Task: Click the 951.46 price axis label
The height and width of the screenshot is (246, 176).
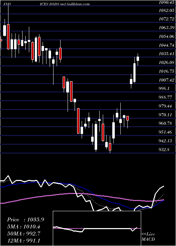Action: pos(165,132)
